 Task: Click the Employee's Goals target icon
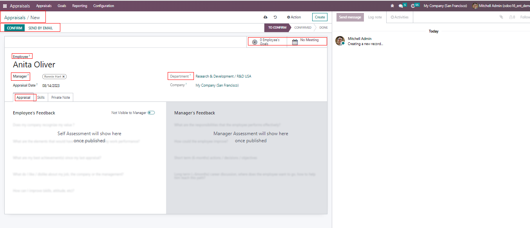tap(255, 42)
